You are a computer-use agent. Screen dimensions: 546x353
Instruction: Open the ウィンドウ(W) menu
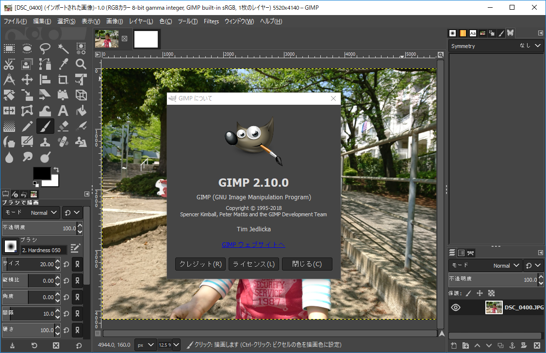239,21
